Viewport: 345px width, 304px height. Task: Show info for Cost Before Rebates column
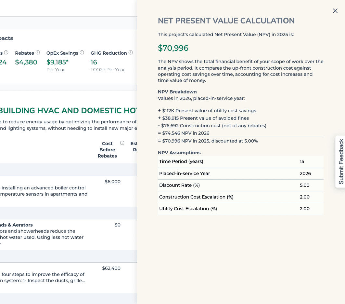[122, 143]
